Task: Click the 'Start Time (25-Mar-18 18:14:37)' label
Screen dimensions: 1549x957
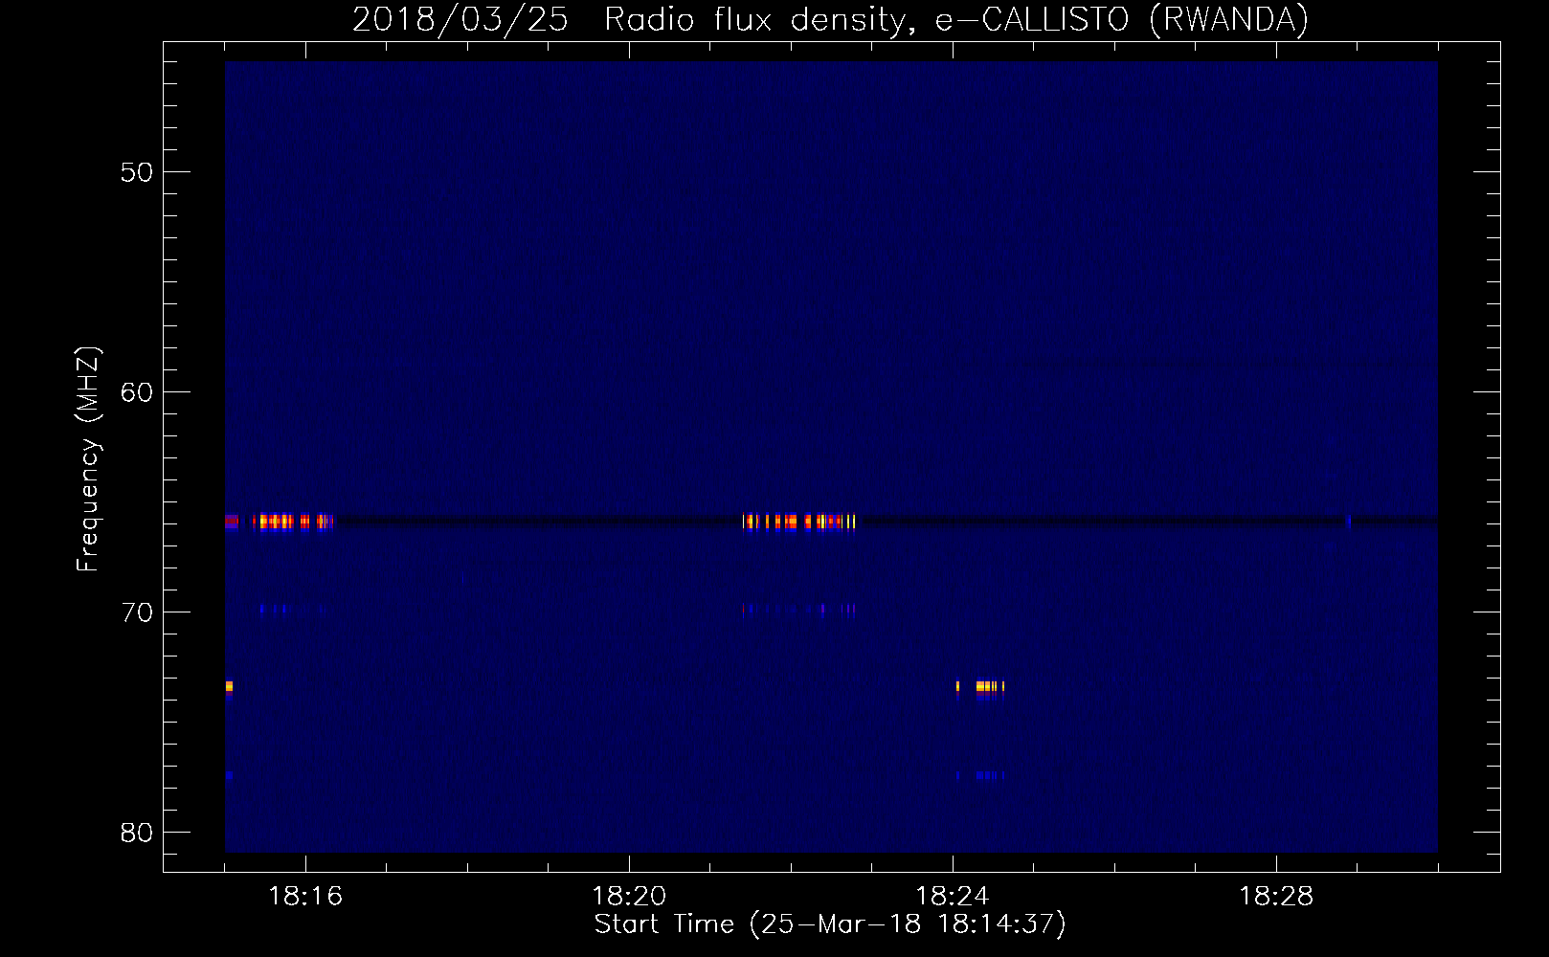Action: [830, 924]
